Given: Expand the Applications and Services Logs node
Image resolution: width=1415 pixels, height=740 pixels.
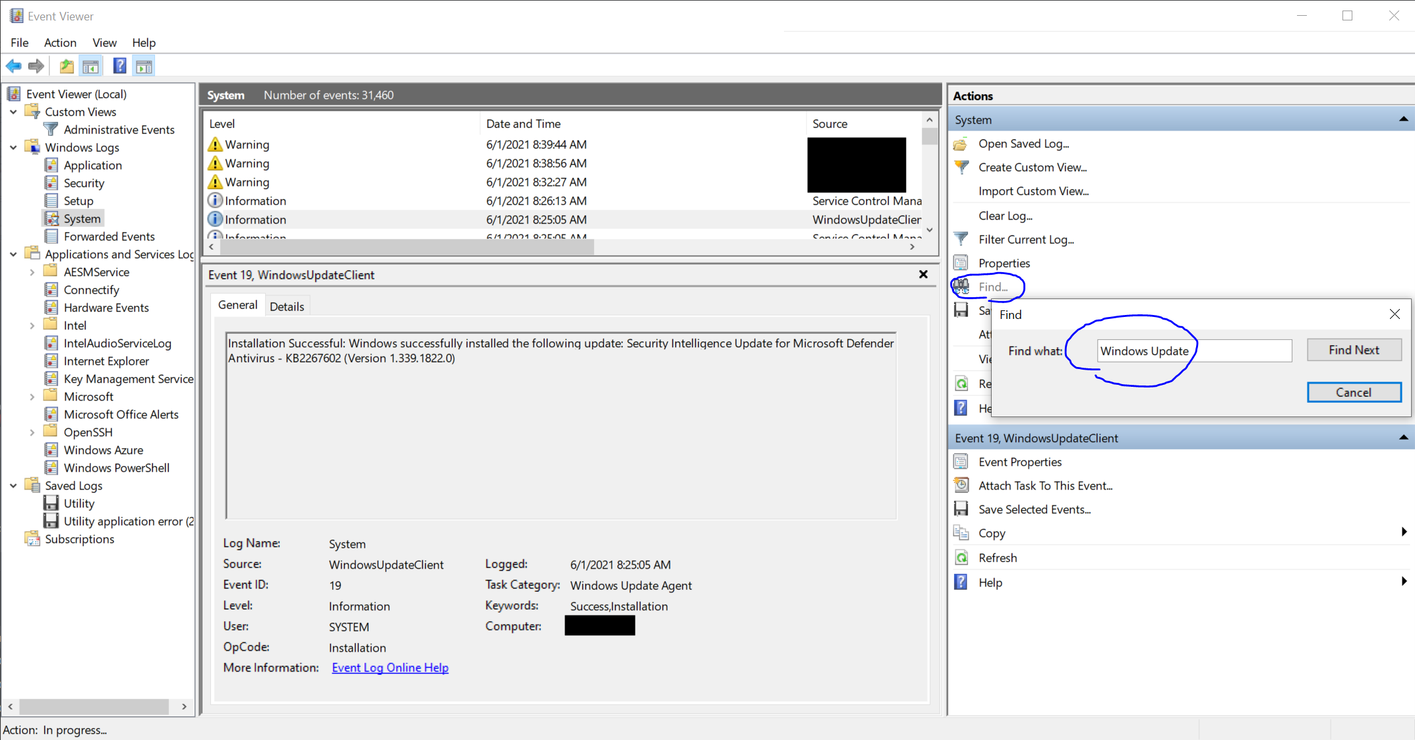Looking at the screenshot, I should (15, 254).
